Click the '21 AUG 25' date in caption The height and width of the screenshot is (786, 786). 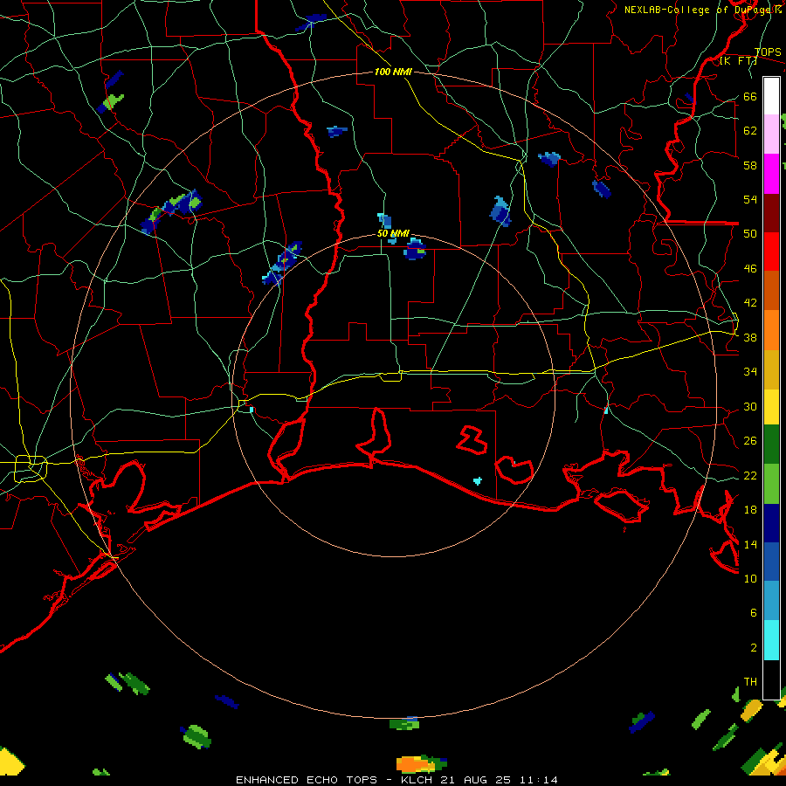pyautogui.click(x=476, y=780)
